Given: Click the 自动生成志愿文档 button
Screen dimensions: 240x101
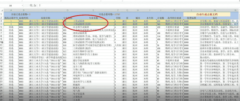Looking at the screenshot, I should tap(207, 14).
